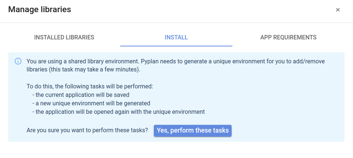Click the header divider line under the title

coord(176,22)
